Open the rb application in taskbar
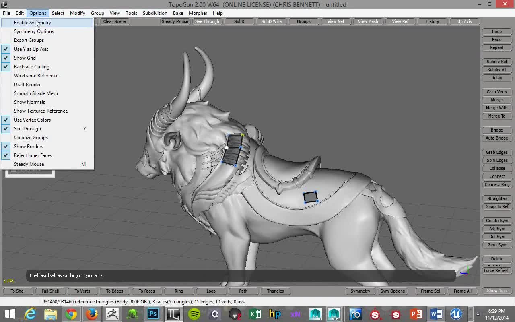 (355, 314)
